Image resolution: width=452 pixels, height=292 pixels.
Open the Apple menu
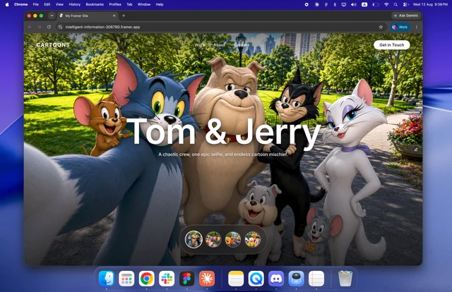click(7, 4)
